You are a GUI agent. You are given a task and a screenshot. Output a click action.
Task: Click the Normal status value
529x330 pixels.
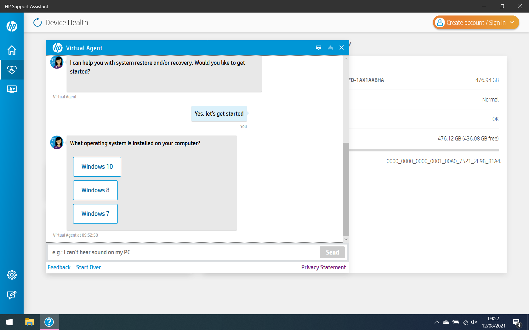490,100
